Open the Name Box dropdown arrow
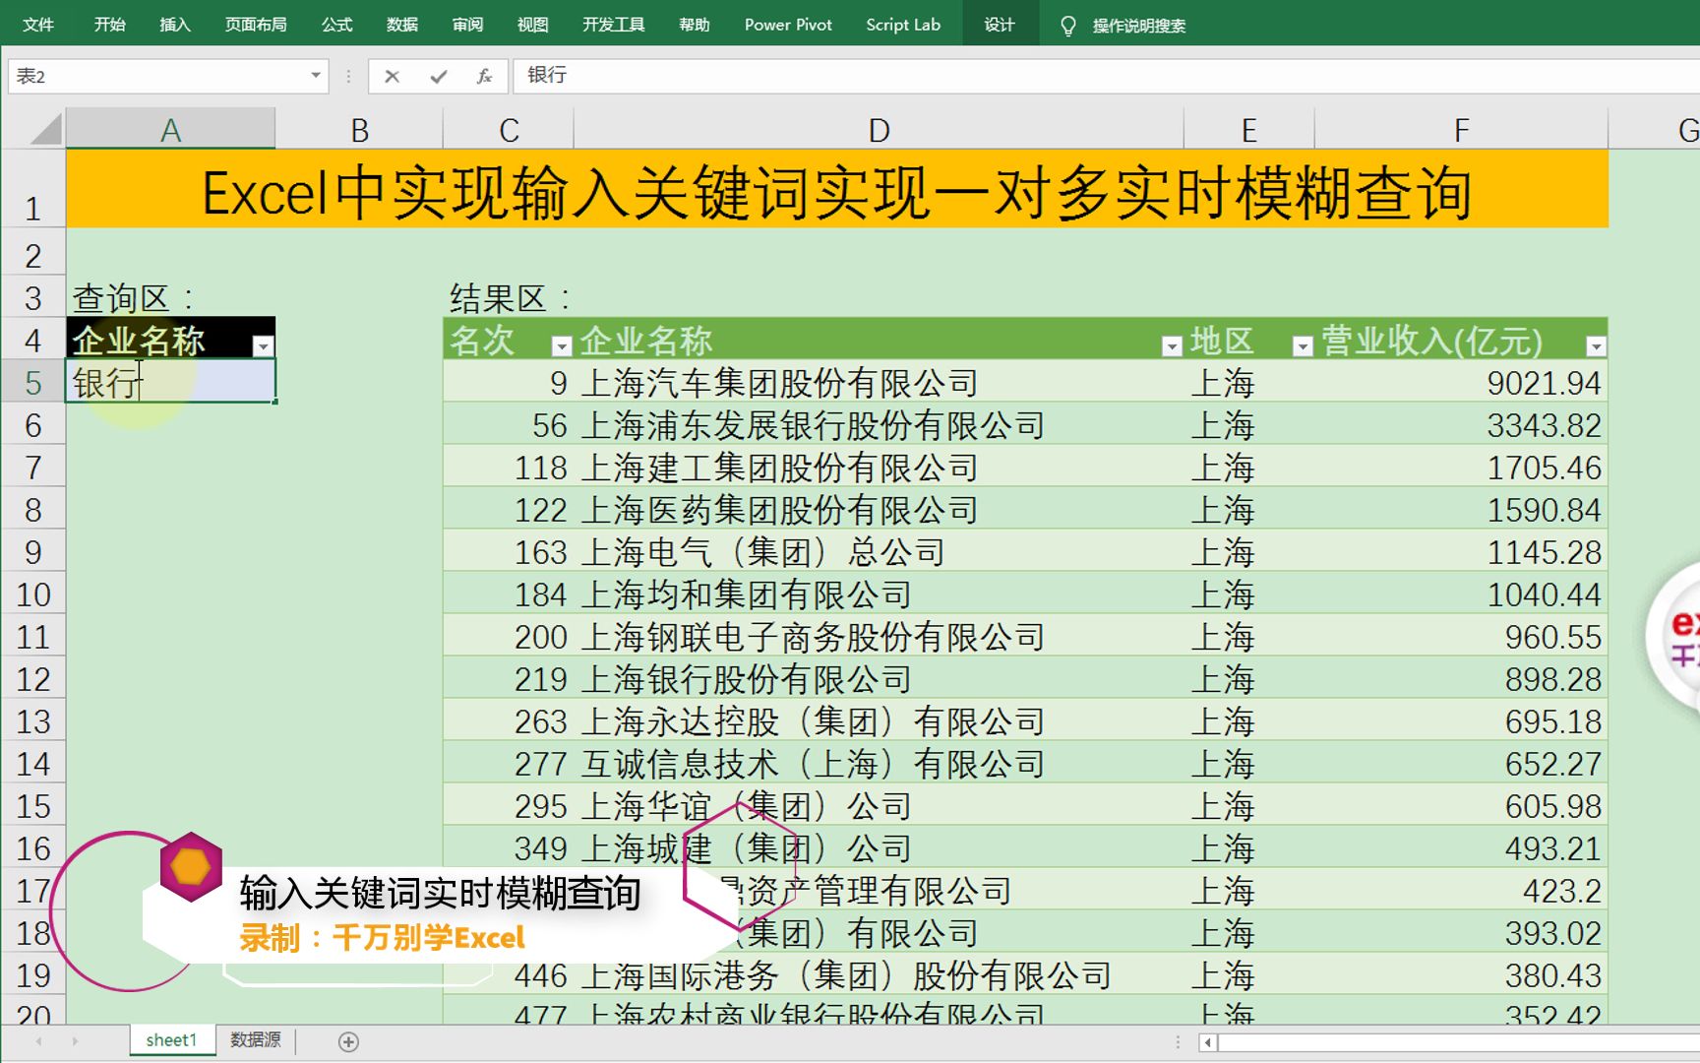The image size is (1700, 1063). (x=315, y=76)
